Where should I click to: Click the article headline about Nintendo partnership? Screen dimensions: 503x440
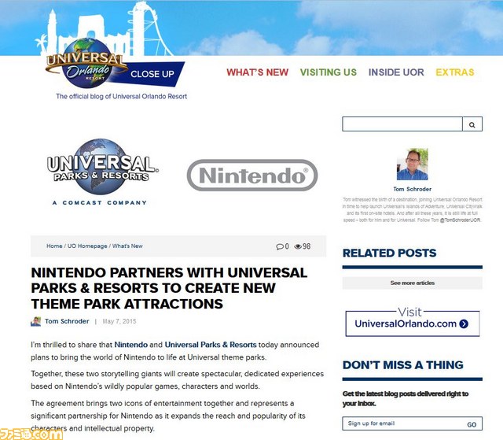point(169,288)
